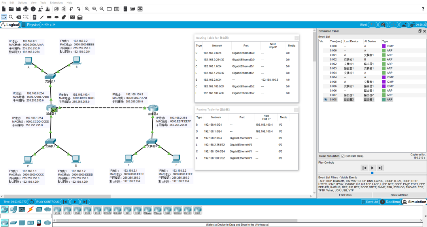This screenshot has width=427, height=227.
Task: Switch to the Physical workspace tab
Action: (31, 25)
